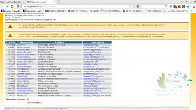Screen dimensions: 196x110
Task: Open the red-blue extension icon in toolbar
Action: pyautogui.click(x=175, y=6)
